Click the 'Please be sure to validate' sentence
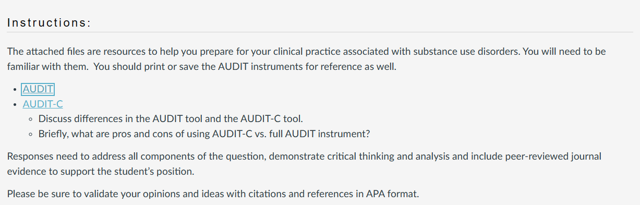 213,194
